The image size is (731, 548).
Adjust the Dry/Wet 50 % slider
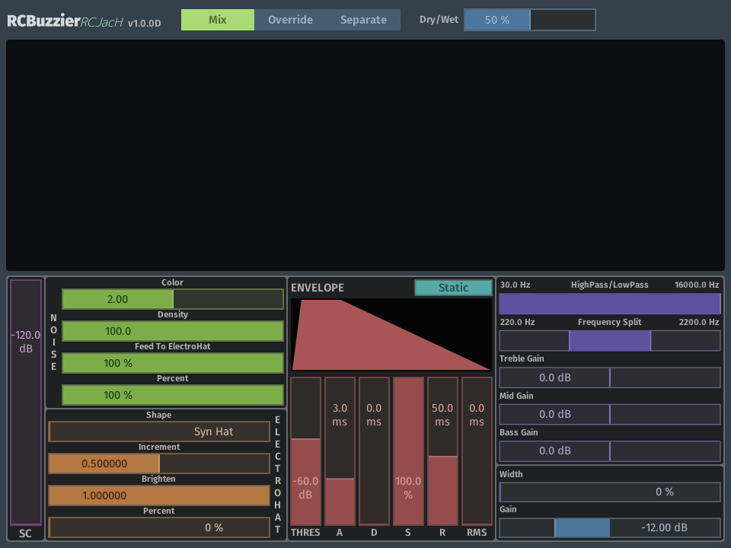530,20
